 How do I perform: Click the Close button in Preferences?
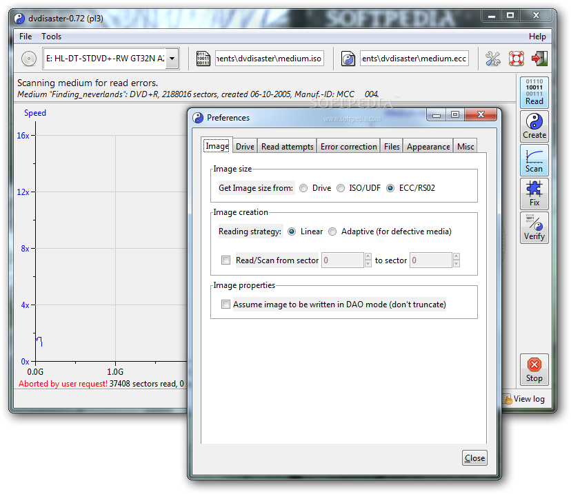tap(474, 458)
